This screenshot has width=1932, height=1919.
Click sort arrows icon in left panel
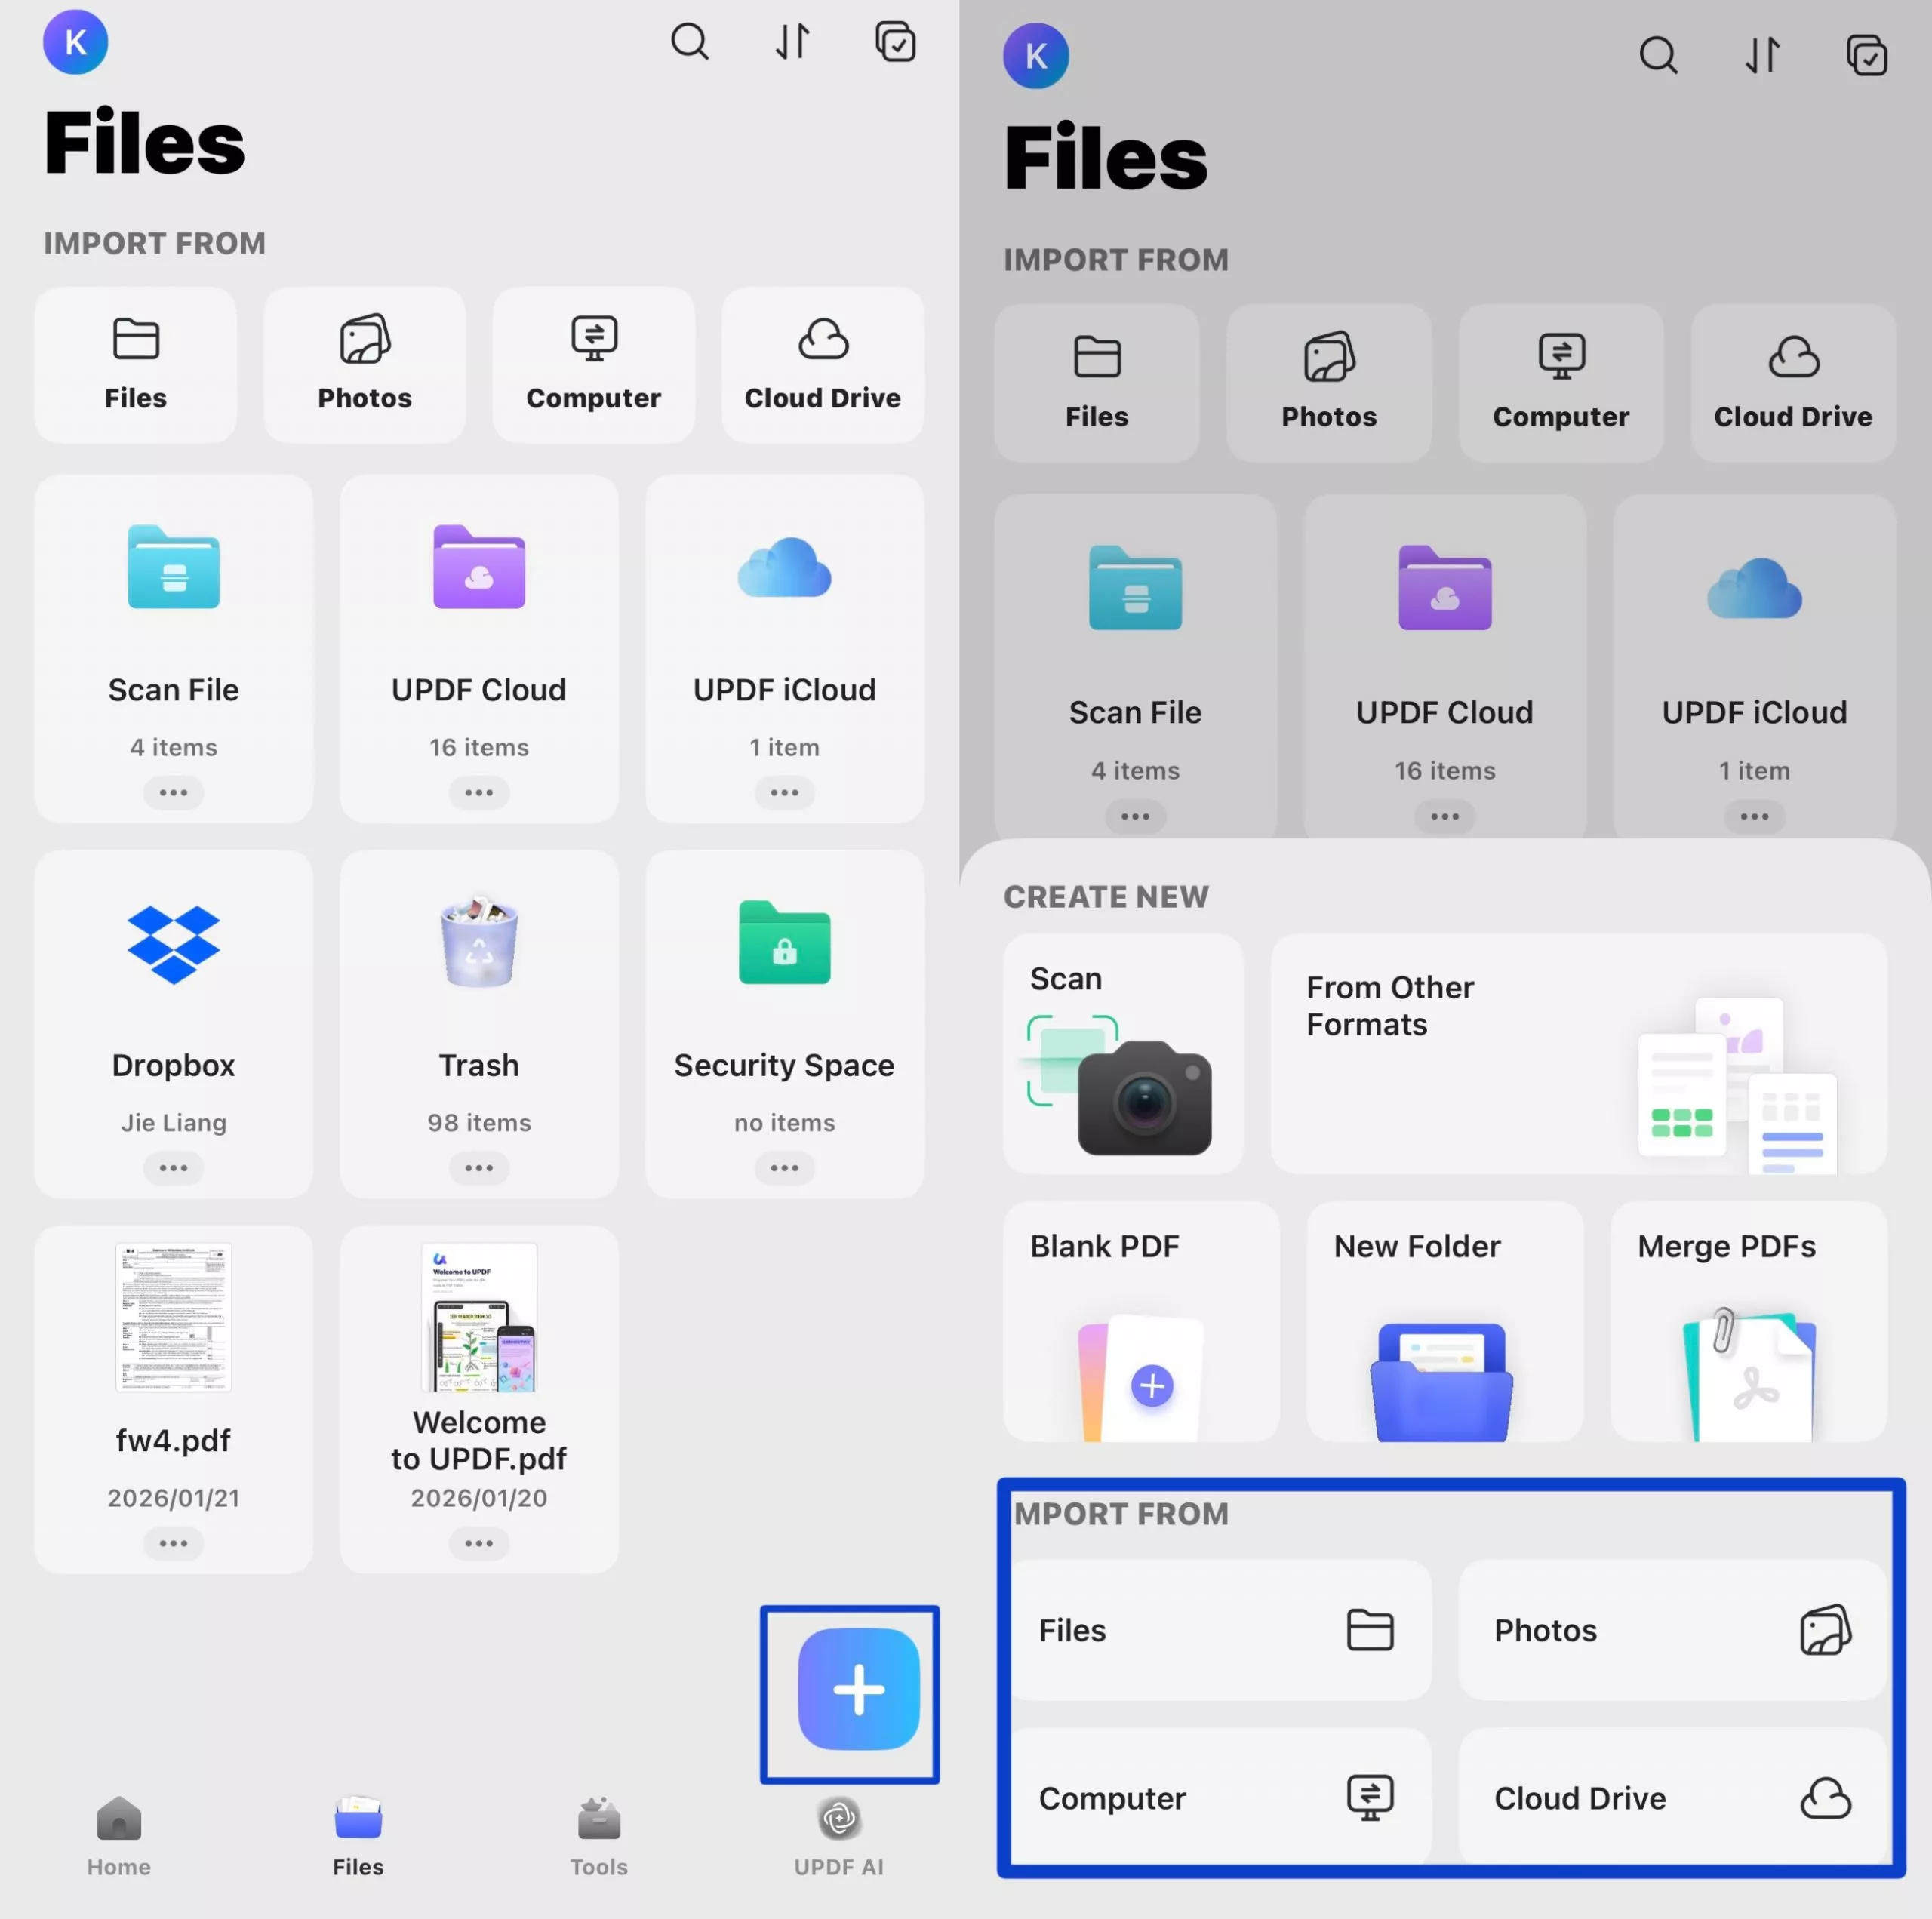coord(792,42)
